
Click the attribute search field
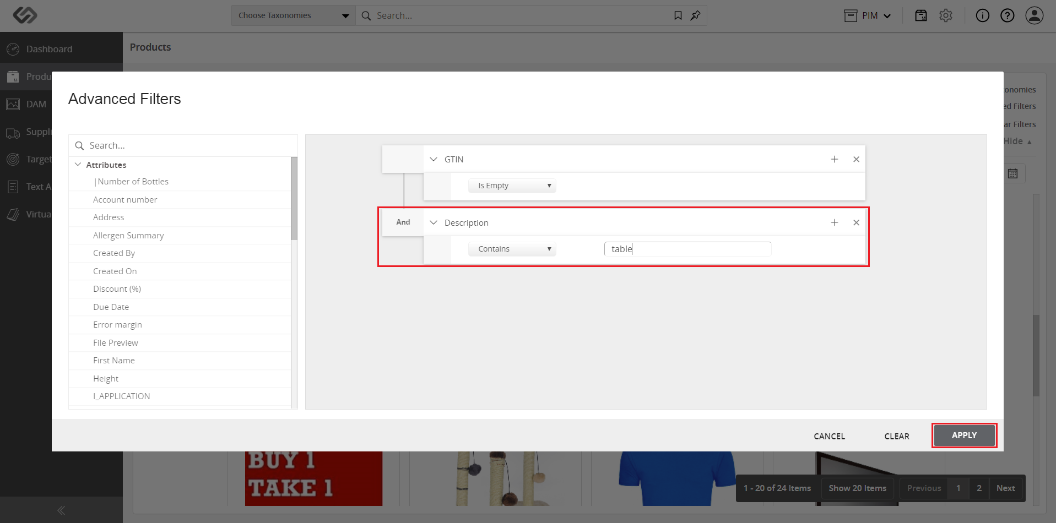pos(183,145)
